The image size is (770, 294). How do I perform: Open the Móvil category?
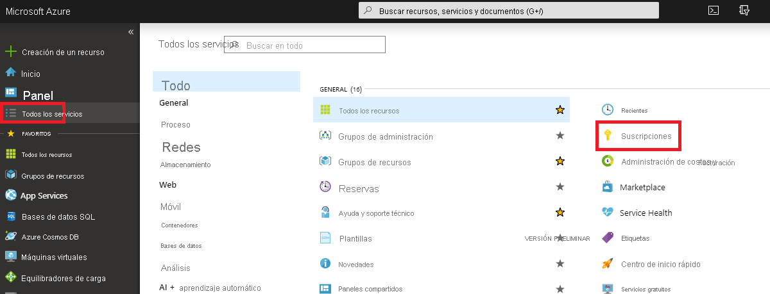pyautogui.click(x=171, y=206)
